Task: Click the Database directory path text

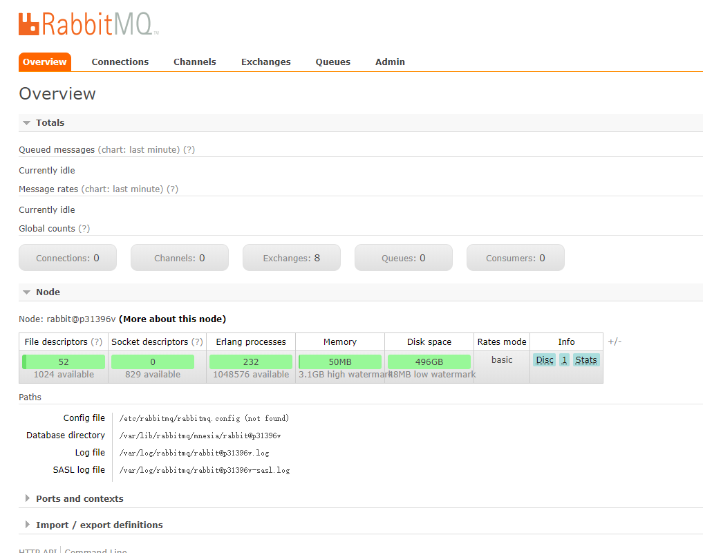Action: click(200, 435)
